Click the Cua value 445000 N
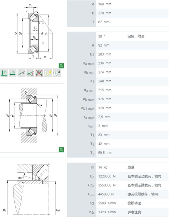The width and height of the screenshot is (169, 220). tap(106, 194)
